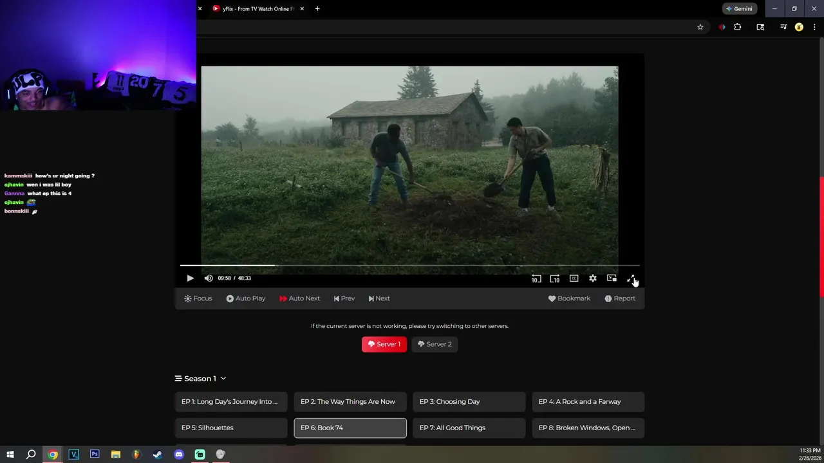Screen dimensions: 824x463
Task: Open Chrome media controls icon
Action: coord(783,27)
